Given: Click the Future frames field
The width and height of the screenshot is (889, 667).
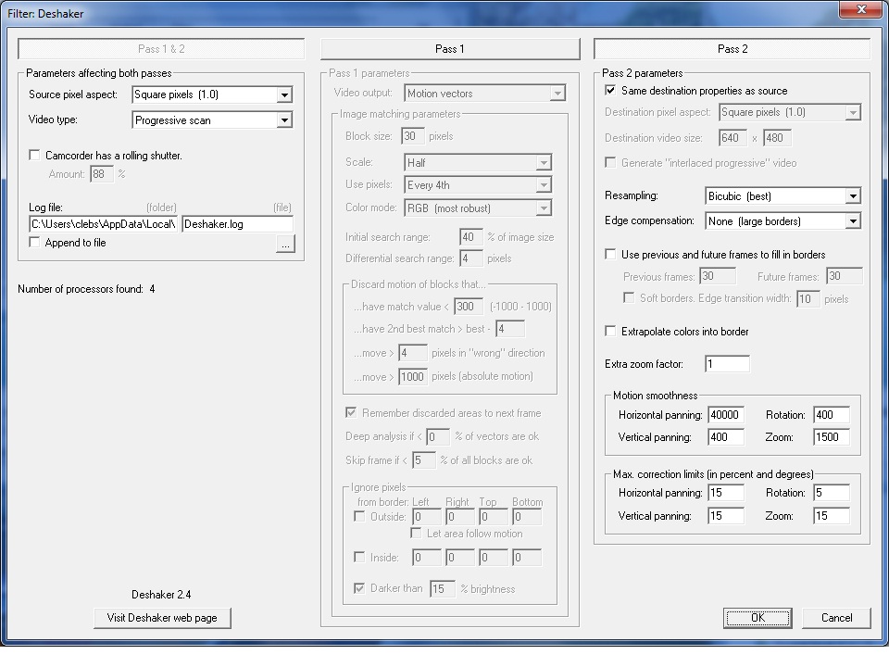Looking at the screenshot, I should pos(845,276).
